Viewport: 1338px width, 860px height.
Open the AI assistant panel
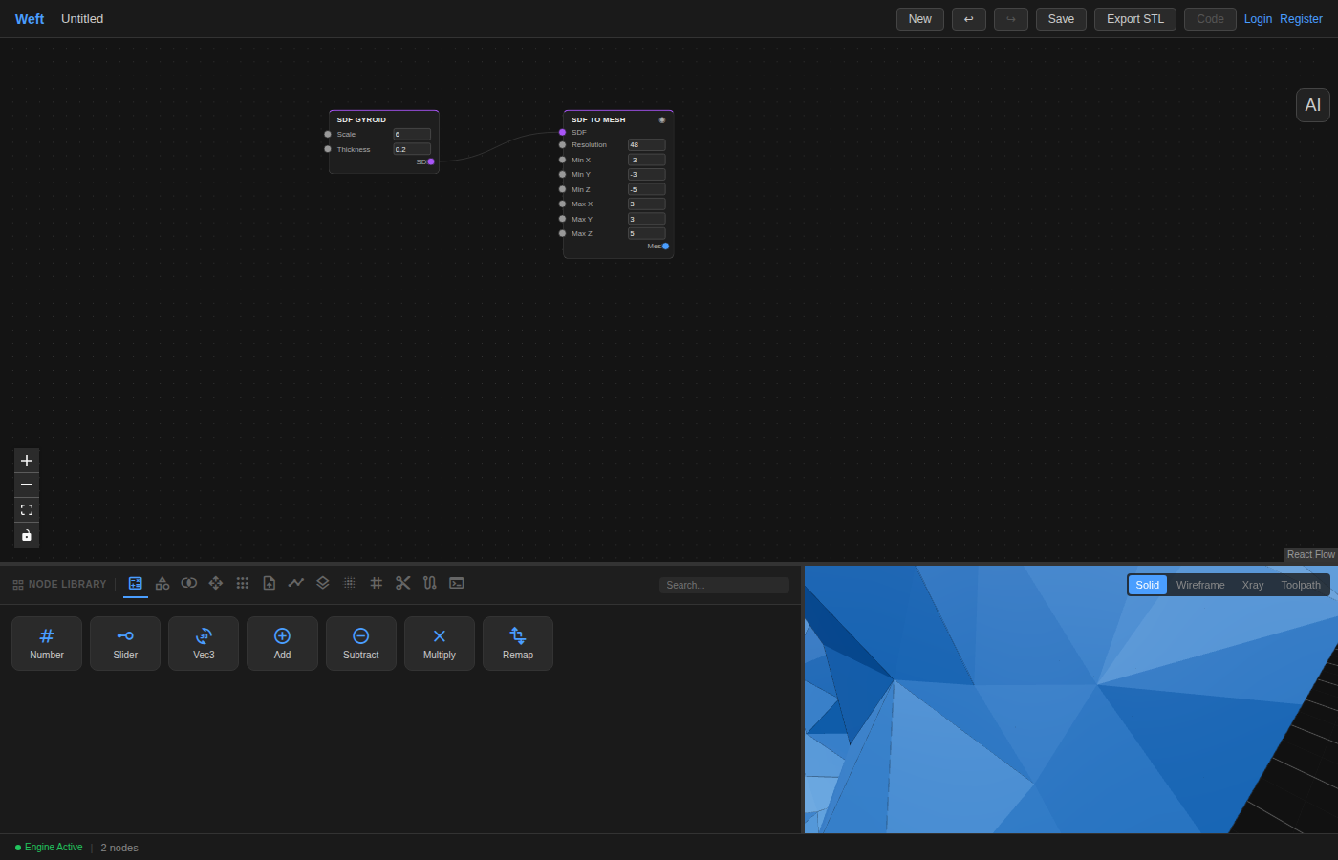point(1313,105)
